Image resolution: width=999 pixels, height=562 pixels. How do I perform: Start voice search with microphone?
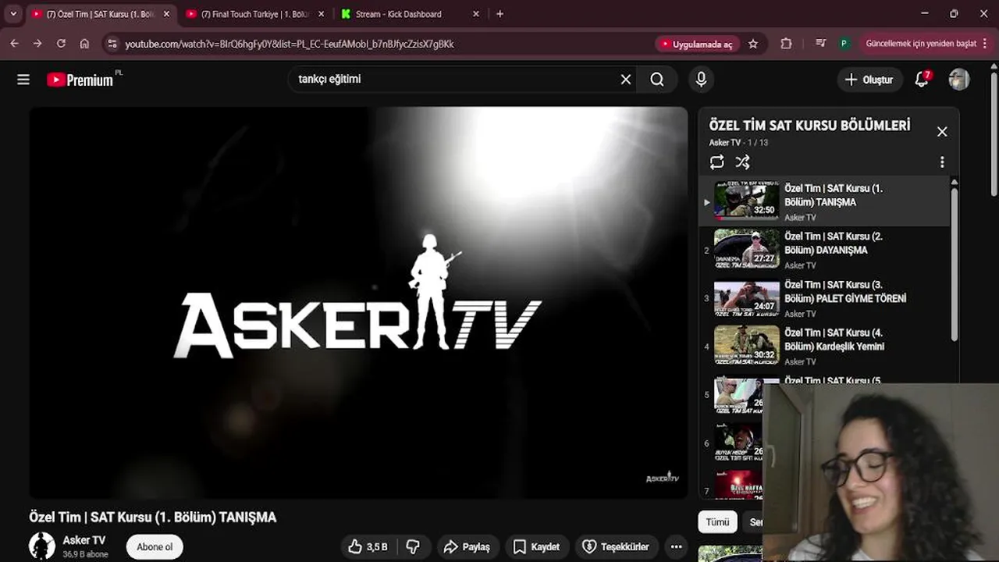pos(701,80)
